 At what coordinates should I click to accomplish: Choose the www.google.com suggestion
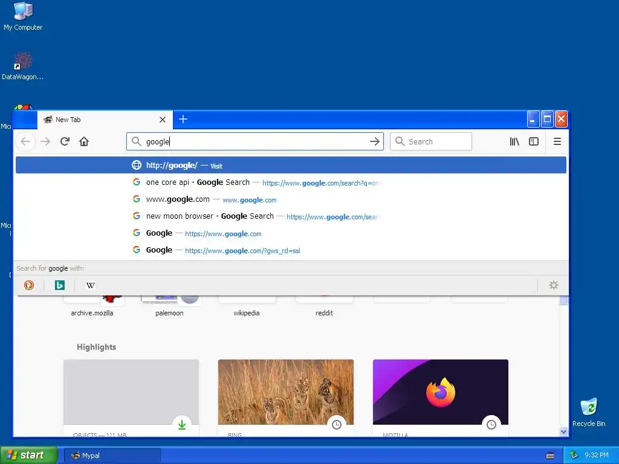pos(291,199)
